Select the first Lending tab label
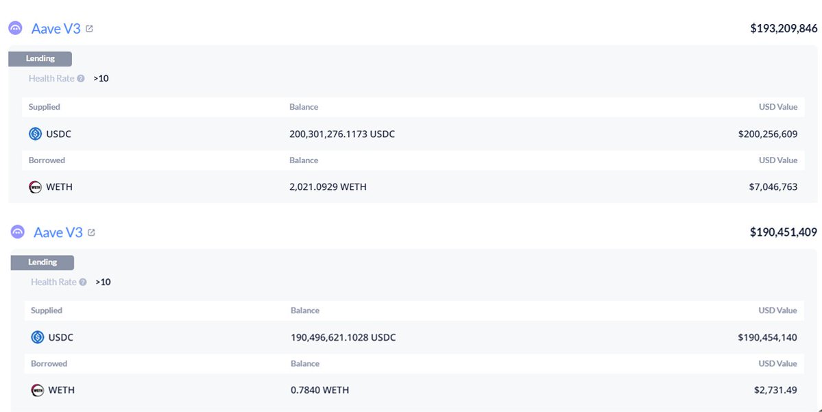The width and height of the screenshot is (822, 412). pyautogui.click(x=40, y=59)
